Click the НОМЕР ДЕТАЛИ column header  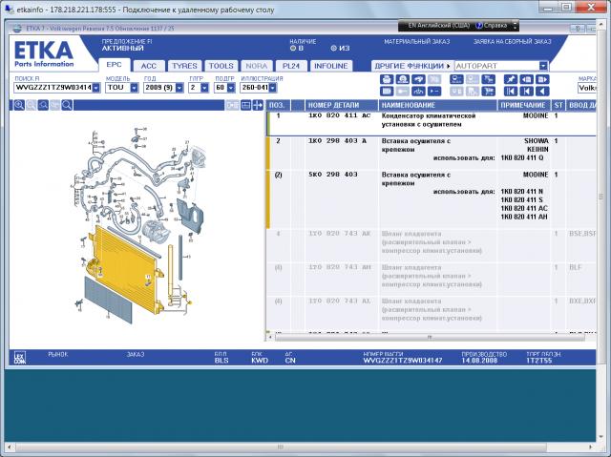click(342, 105)
